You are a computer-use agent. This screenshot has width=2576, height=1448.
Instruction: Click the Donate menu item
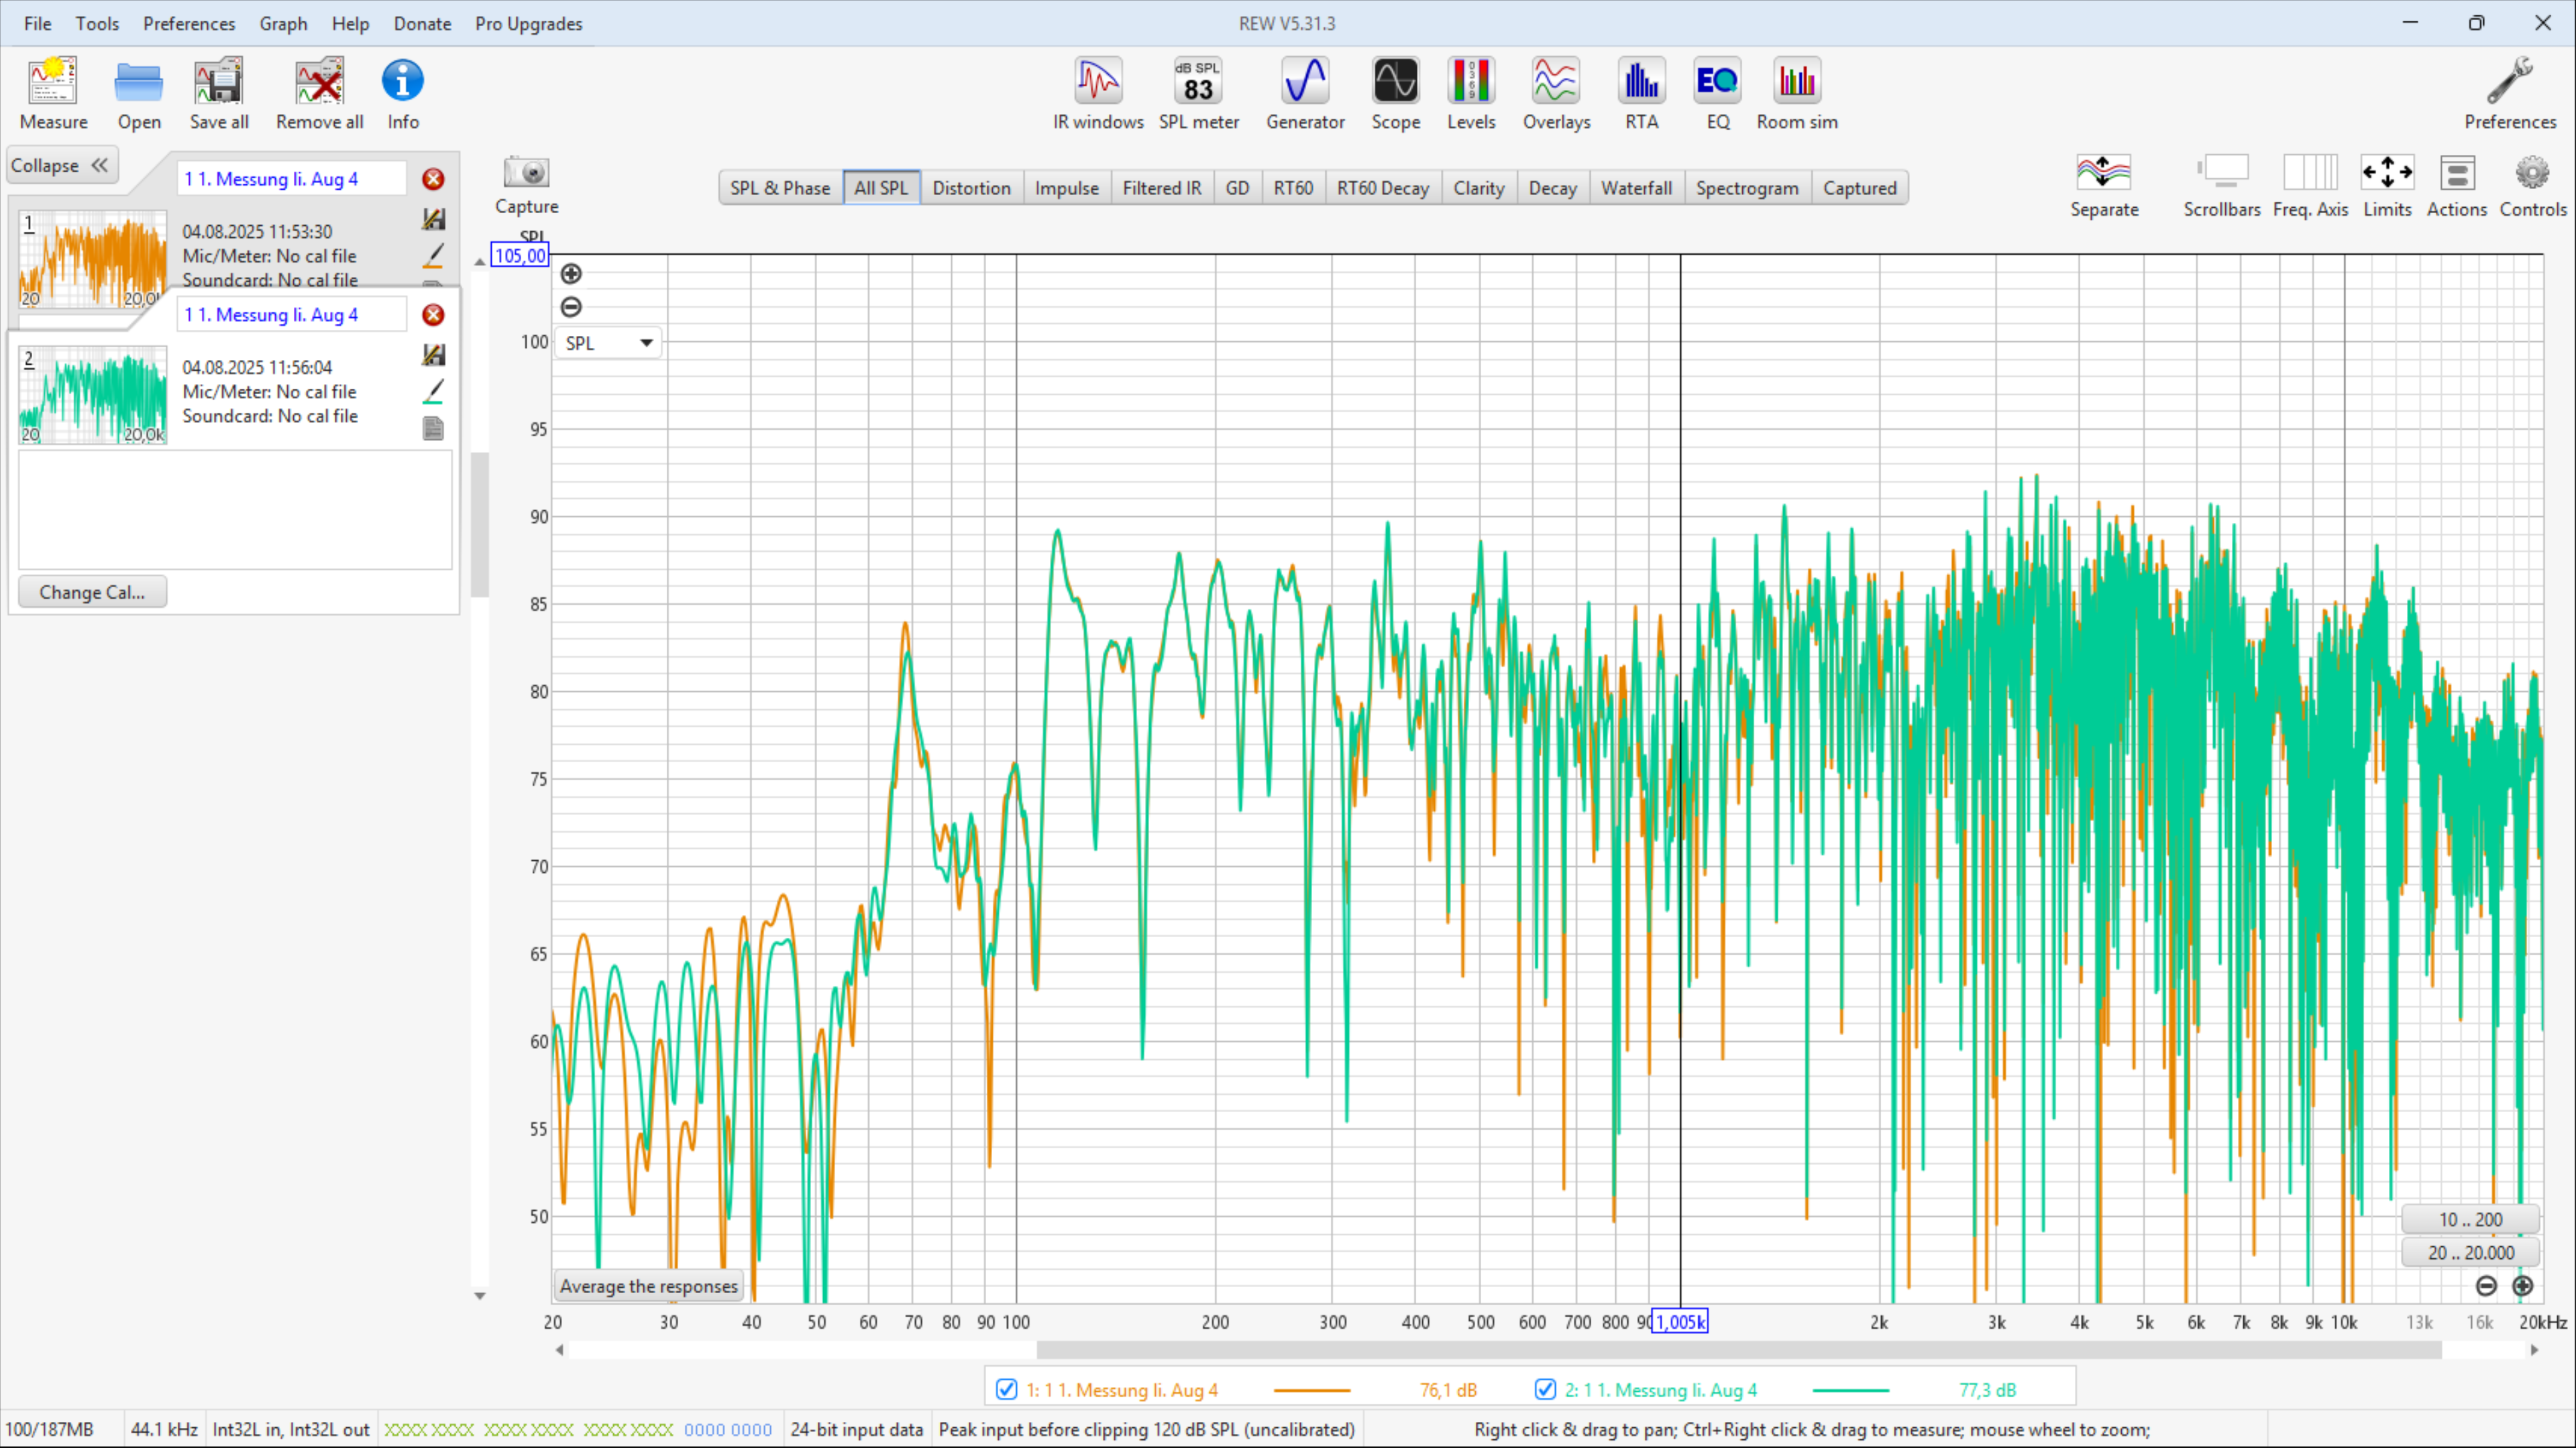click(422, 23)
